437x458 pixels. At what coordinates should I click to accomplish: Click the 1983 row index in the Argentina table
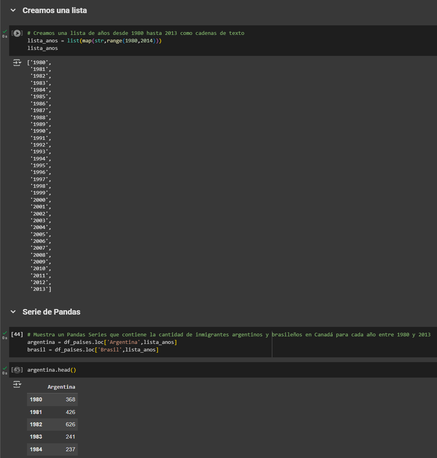[x=36, y=437]
